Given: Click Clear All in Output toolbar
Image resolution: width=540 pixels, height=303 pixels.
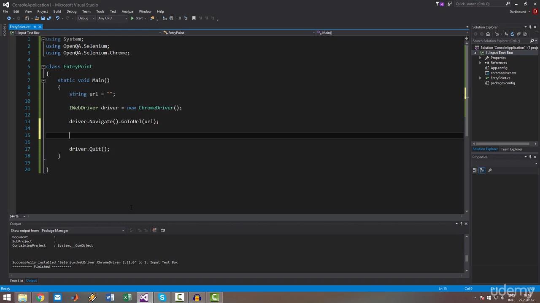Looking at the screenshot, I should click(154, 230).
